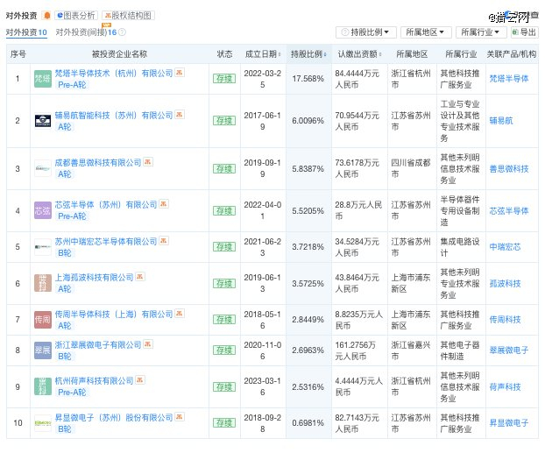The image size is (545, 460).
Task: Open related product 善思微科技 link
Action: (509, 168)
